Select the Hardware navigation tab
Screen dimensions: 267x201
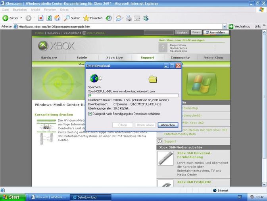click(x=49, y=58)
